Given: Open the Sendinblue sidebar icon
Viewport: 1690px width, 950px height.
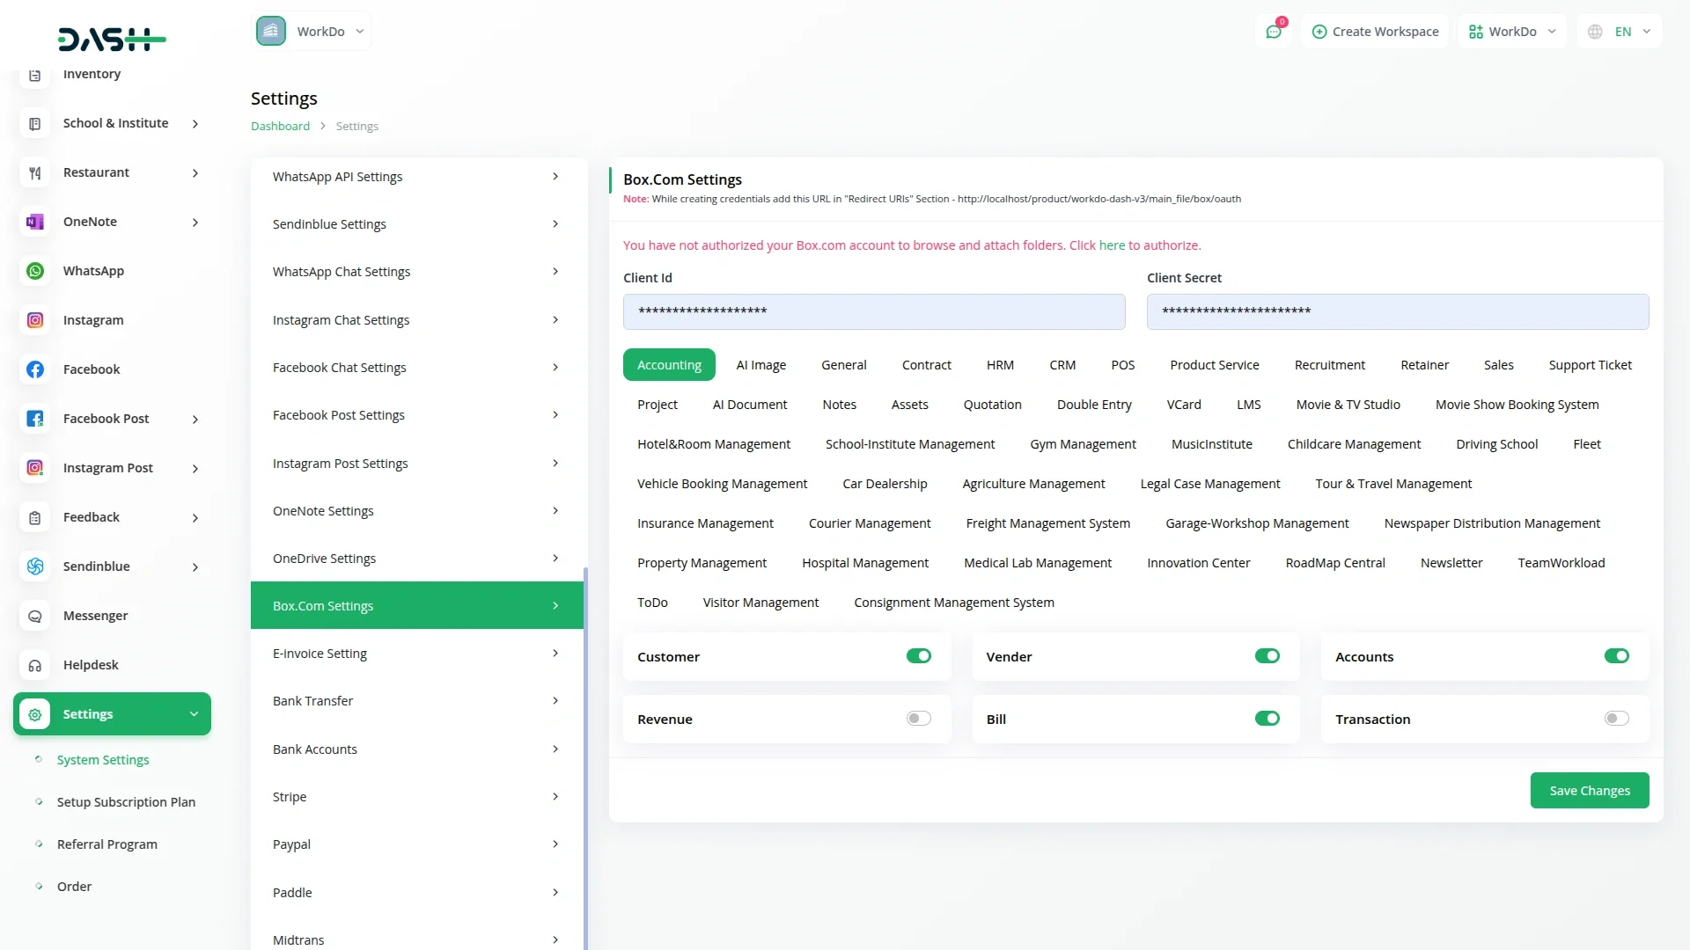Looking at the screenshot, I should click(x=35, y=566).
